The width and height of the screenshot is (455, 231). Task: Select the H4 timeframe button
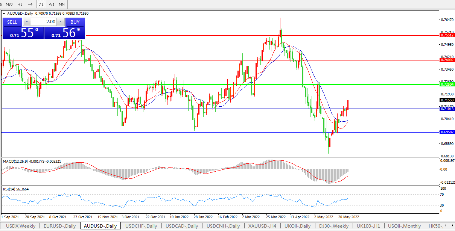point(30,4)
